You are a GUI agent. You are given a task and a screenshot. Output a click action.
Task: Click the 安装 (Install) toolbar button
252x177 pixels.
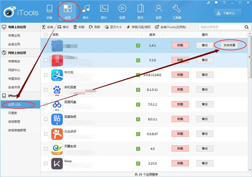click(x=47, y=27)
